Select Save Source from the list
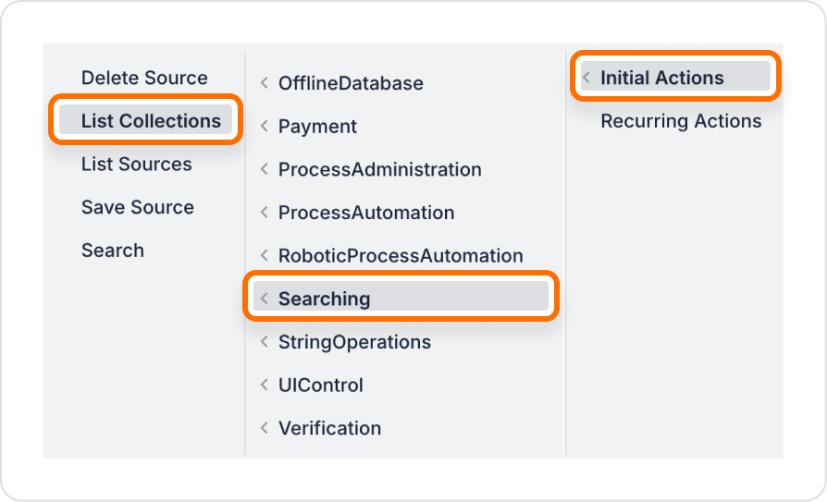Image resolution: width=827 pixels, height=502 pixels. [x=138, y=207]
